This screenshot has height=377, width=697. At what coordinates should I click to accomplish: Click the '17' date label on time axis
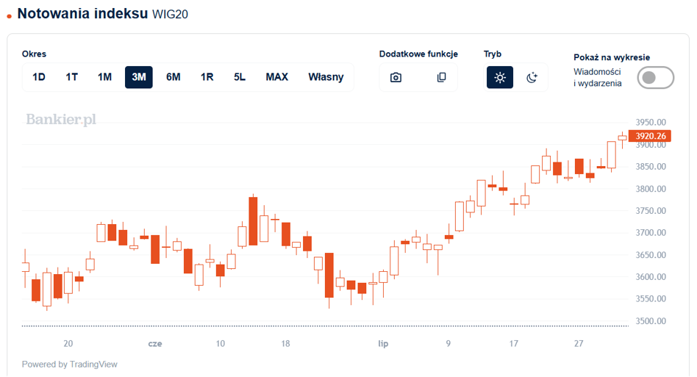(513, 344)
